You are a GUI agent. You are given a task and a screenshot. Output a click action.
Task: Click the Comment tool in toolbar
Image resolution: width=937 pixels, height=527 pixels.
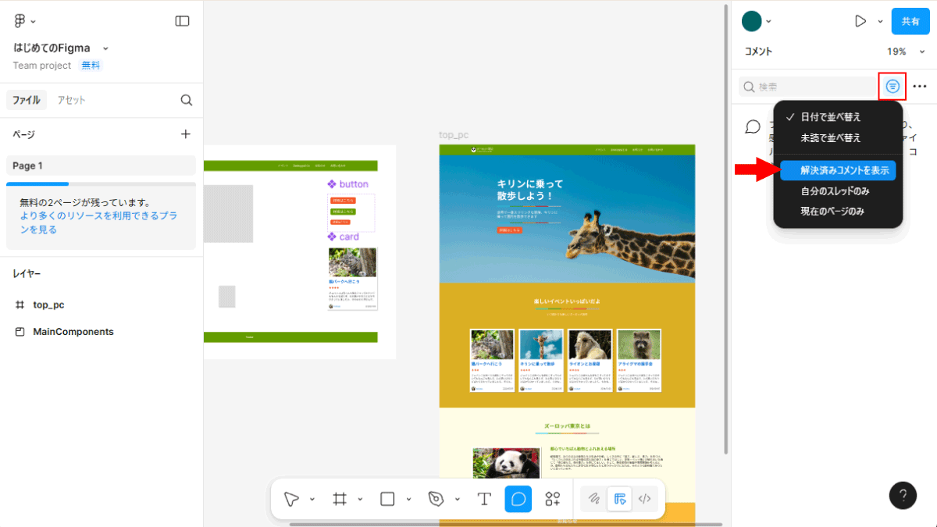point(518,499)
